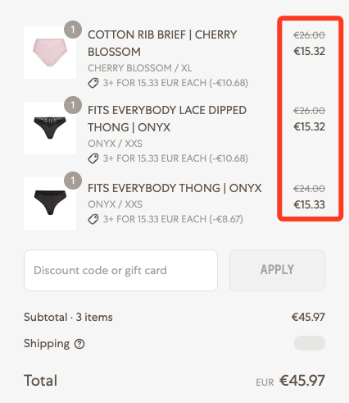Click the discount tag icon under Cotton Rib Brief
The image size is (349, 403).
[x=93, y=83]
